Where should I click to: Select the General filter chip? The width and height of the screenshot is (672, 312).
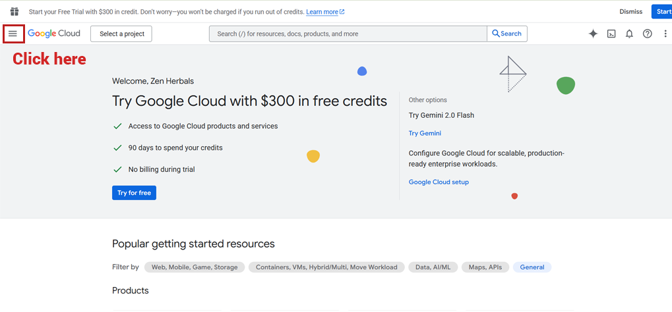coord(532,267)
